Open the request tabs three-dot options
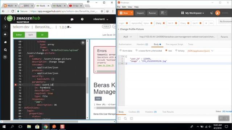The width and height of the screenshot is (232, 130). [211, 23]
